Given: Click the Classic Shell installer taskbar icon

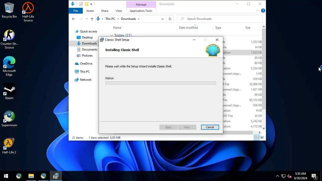Looking at the screenshot, I should click(56, 176).
